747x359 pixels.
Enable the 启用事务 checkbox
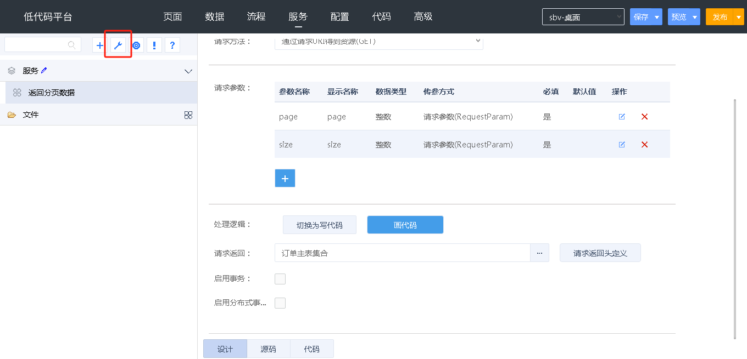tap(280, 279)
